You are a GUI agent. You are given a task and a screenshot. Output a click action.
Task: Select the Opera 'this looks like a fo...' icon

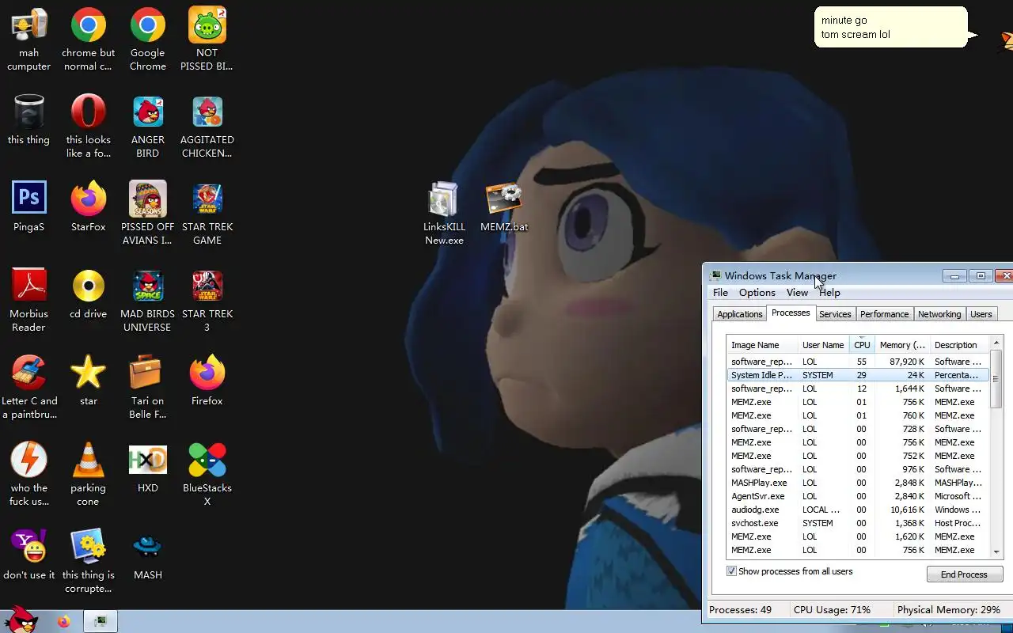(x=89, y=127)
